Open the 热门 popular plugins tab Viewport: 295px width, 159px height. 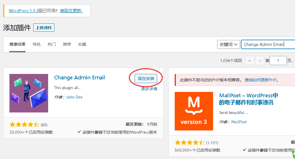coord(52,44)
